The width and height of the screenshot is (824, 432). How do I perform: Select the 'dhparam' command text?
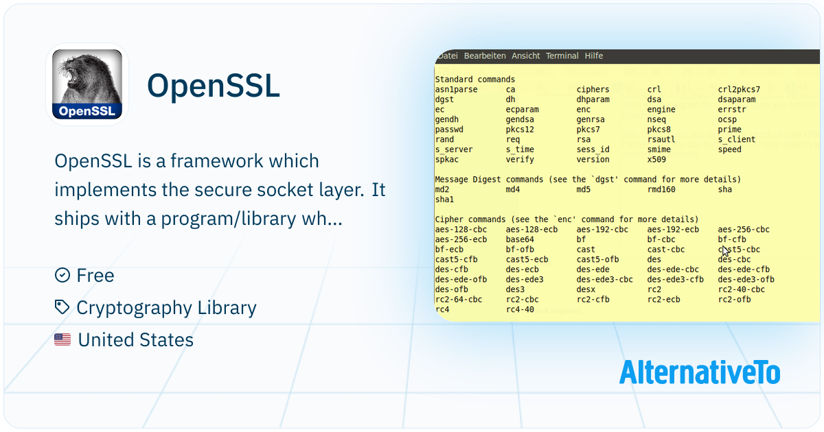pyautogui.click(x=593, y=99)
